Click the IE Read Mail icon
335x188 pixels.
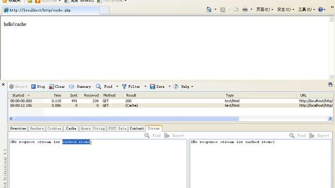tap(236, 9)
